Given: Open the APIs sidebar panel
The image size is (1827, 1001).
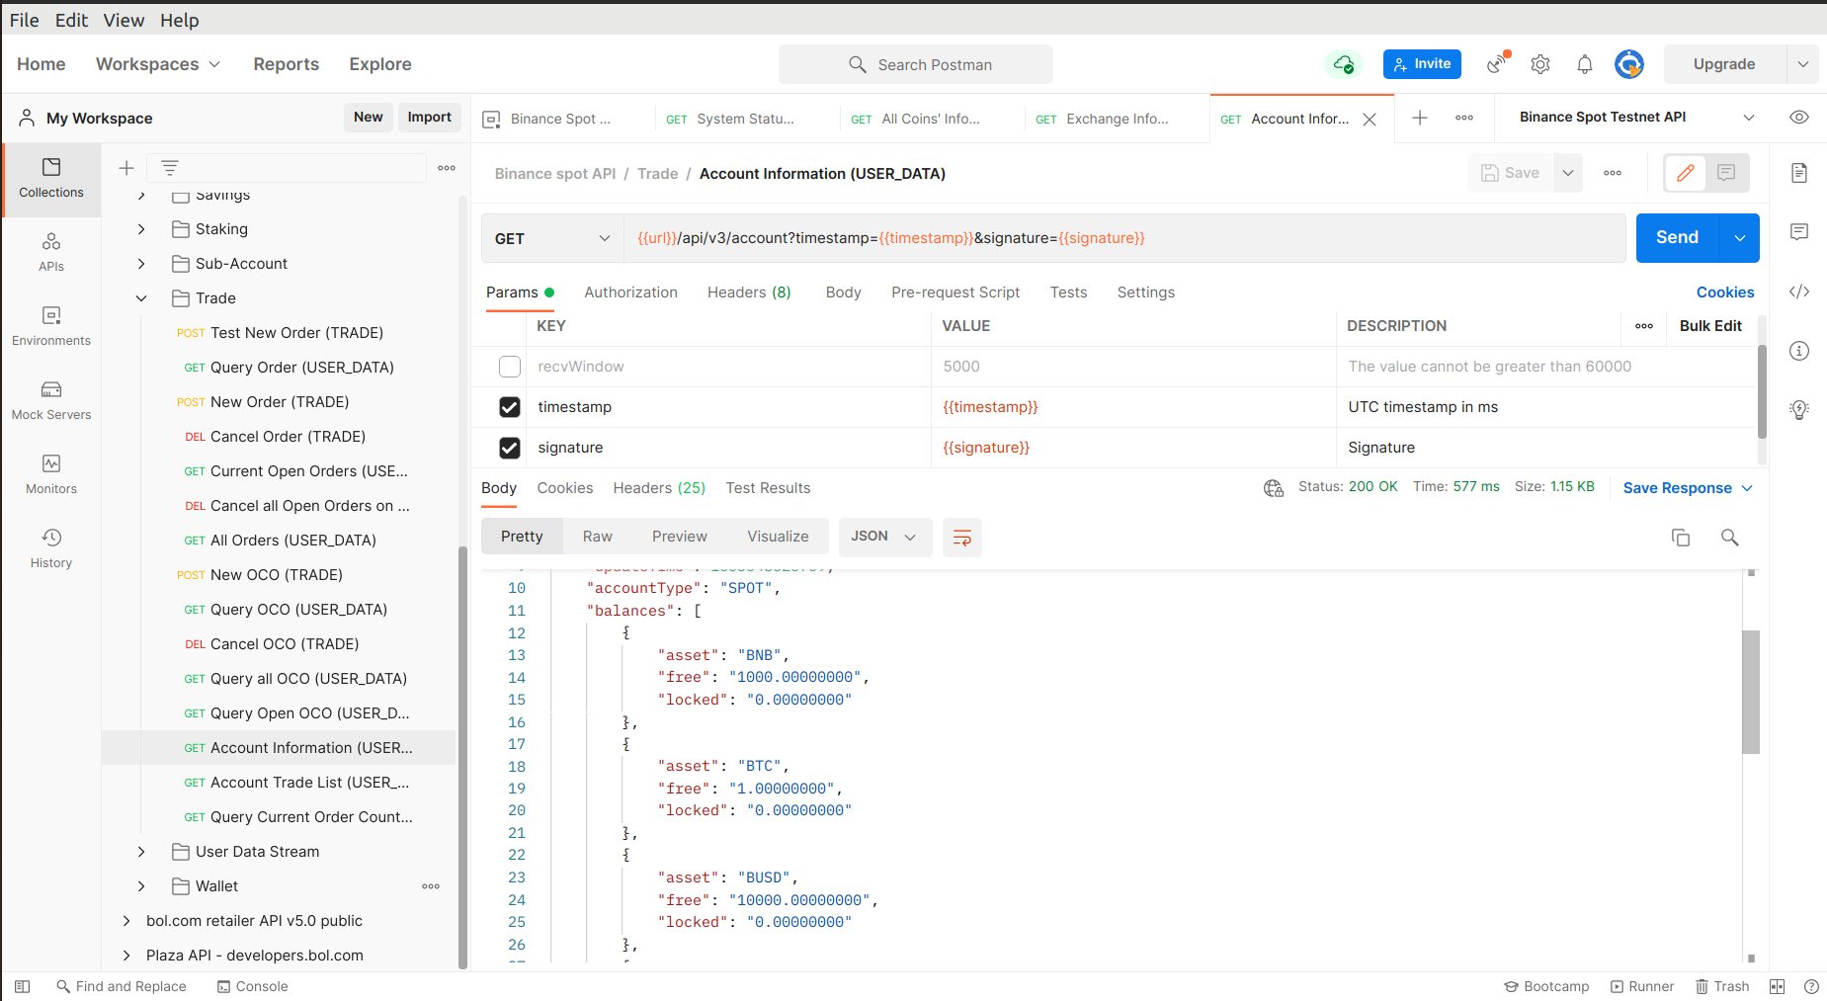Looking at the screenshot, I should (51, 253).
